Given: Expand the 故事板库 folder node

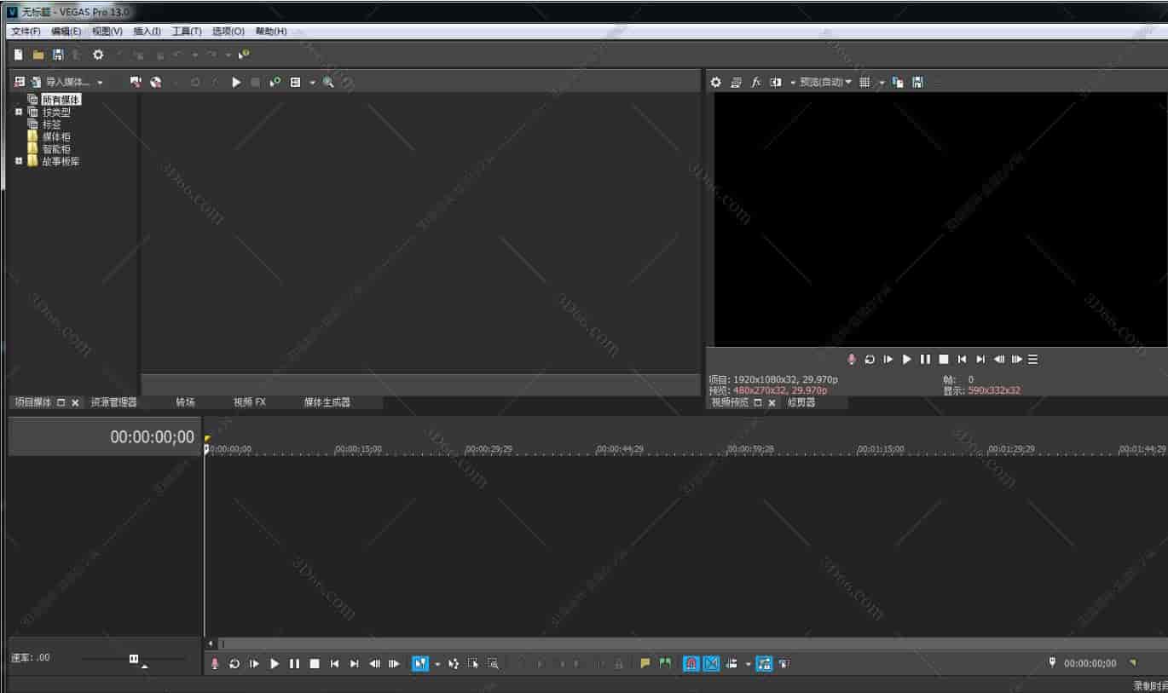Looking at the screenshot, I should (x=19, y=161).
